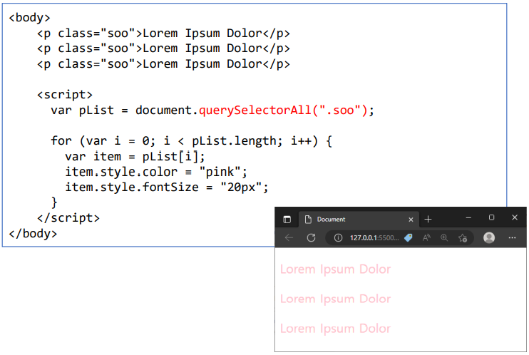Image resolution: width=529 pixels, height=355 pixels.
Task: Click the second pink Lorem Ipsum Dolor paragraph
Action: click(x=335, y=299)
